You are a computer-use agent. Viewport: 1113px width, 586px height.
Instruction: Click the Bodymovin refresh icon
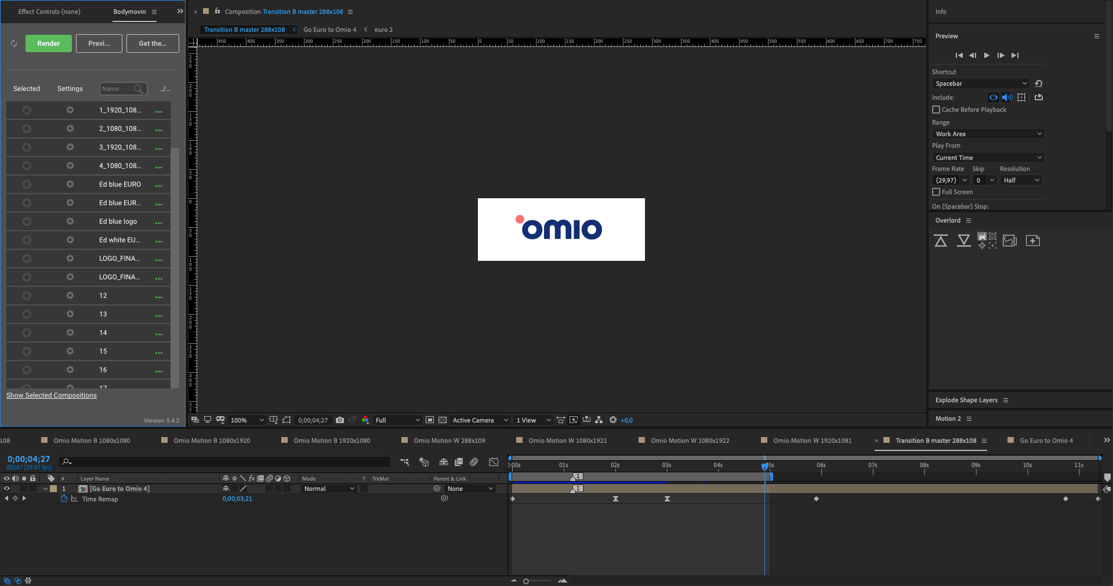[x=14, y=43]
